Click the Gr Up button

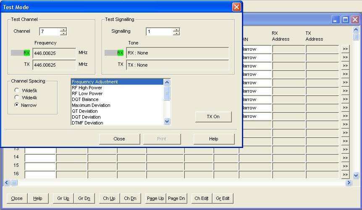(x=63, y=199)
